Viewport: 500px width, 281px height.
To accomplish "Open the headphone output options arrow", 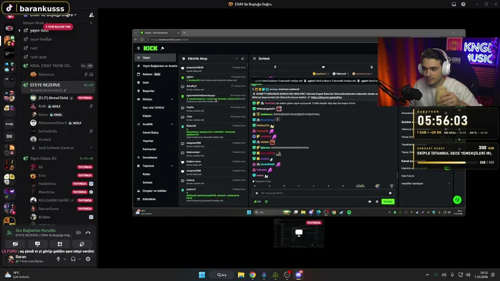I will [x=80, y=259].
